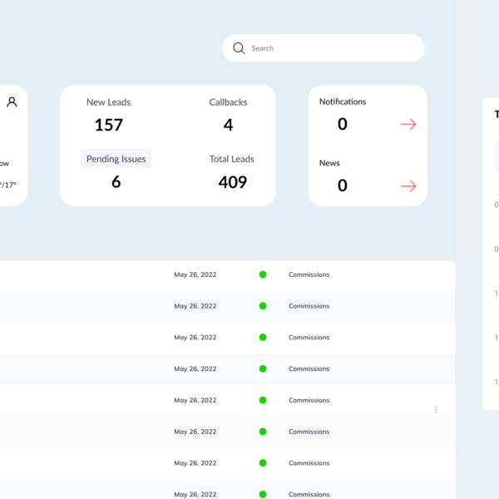The height and width of the screenshot is (499, 499).
Task: Select the highlighted Pending Issues label
Action: tap(116, 159)
